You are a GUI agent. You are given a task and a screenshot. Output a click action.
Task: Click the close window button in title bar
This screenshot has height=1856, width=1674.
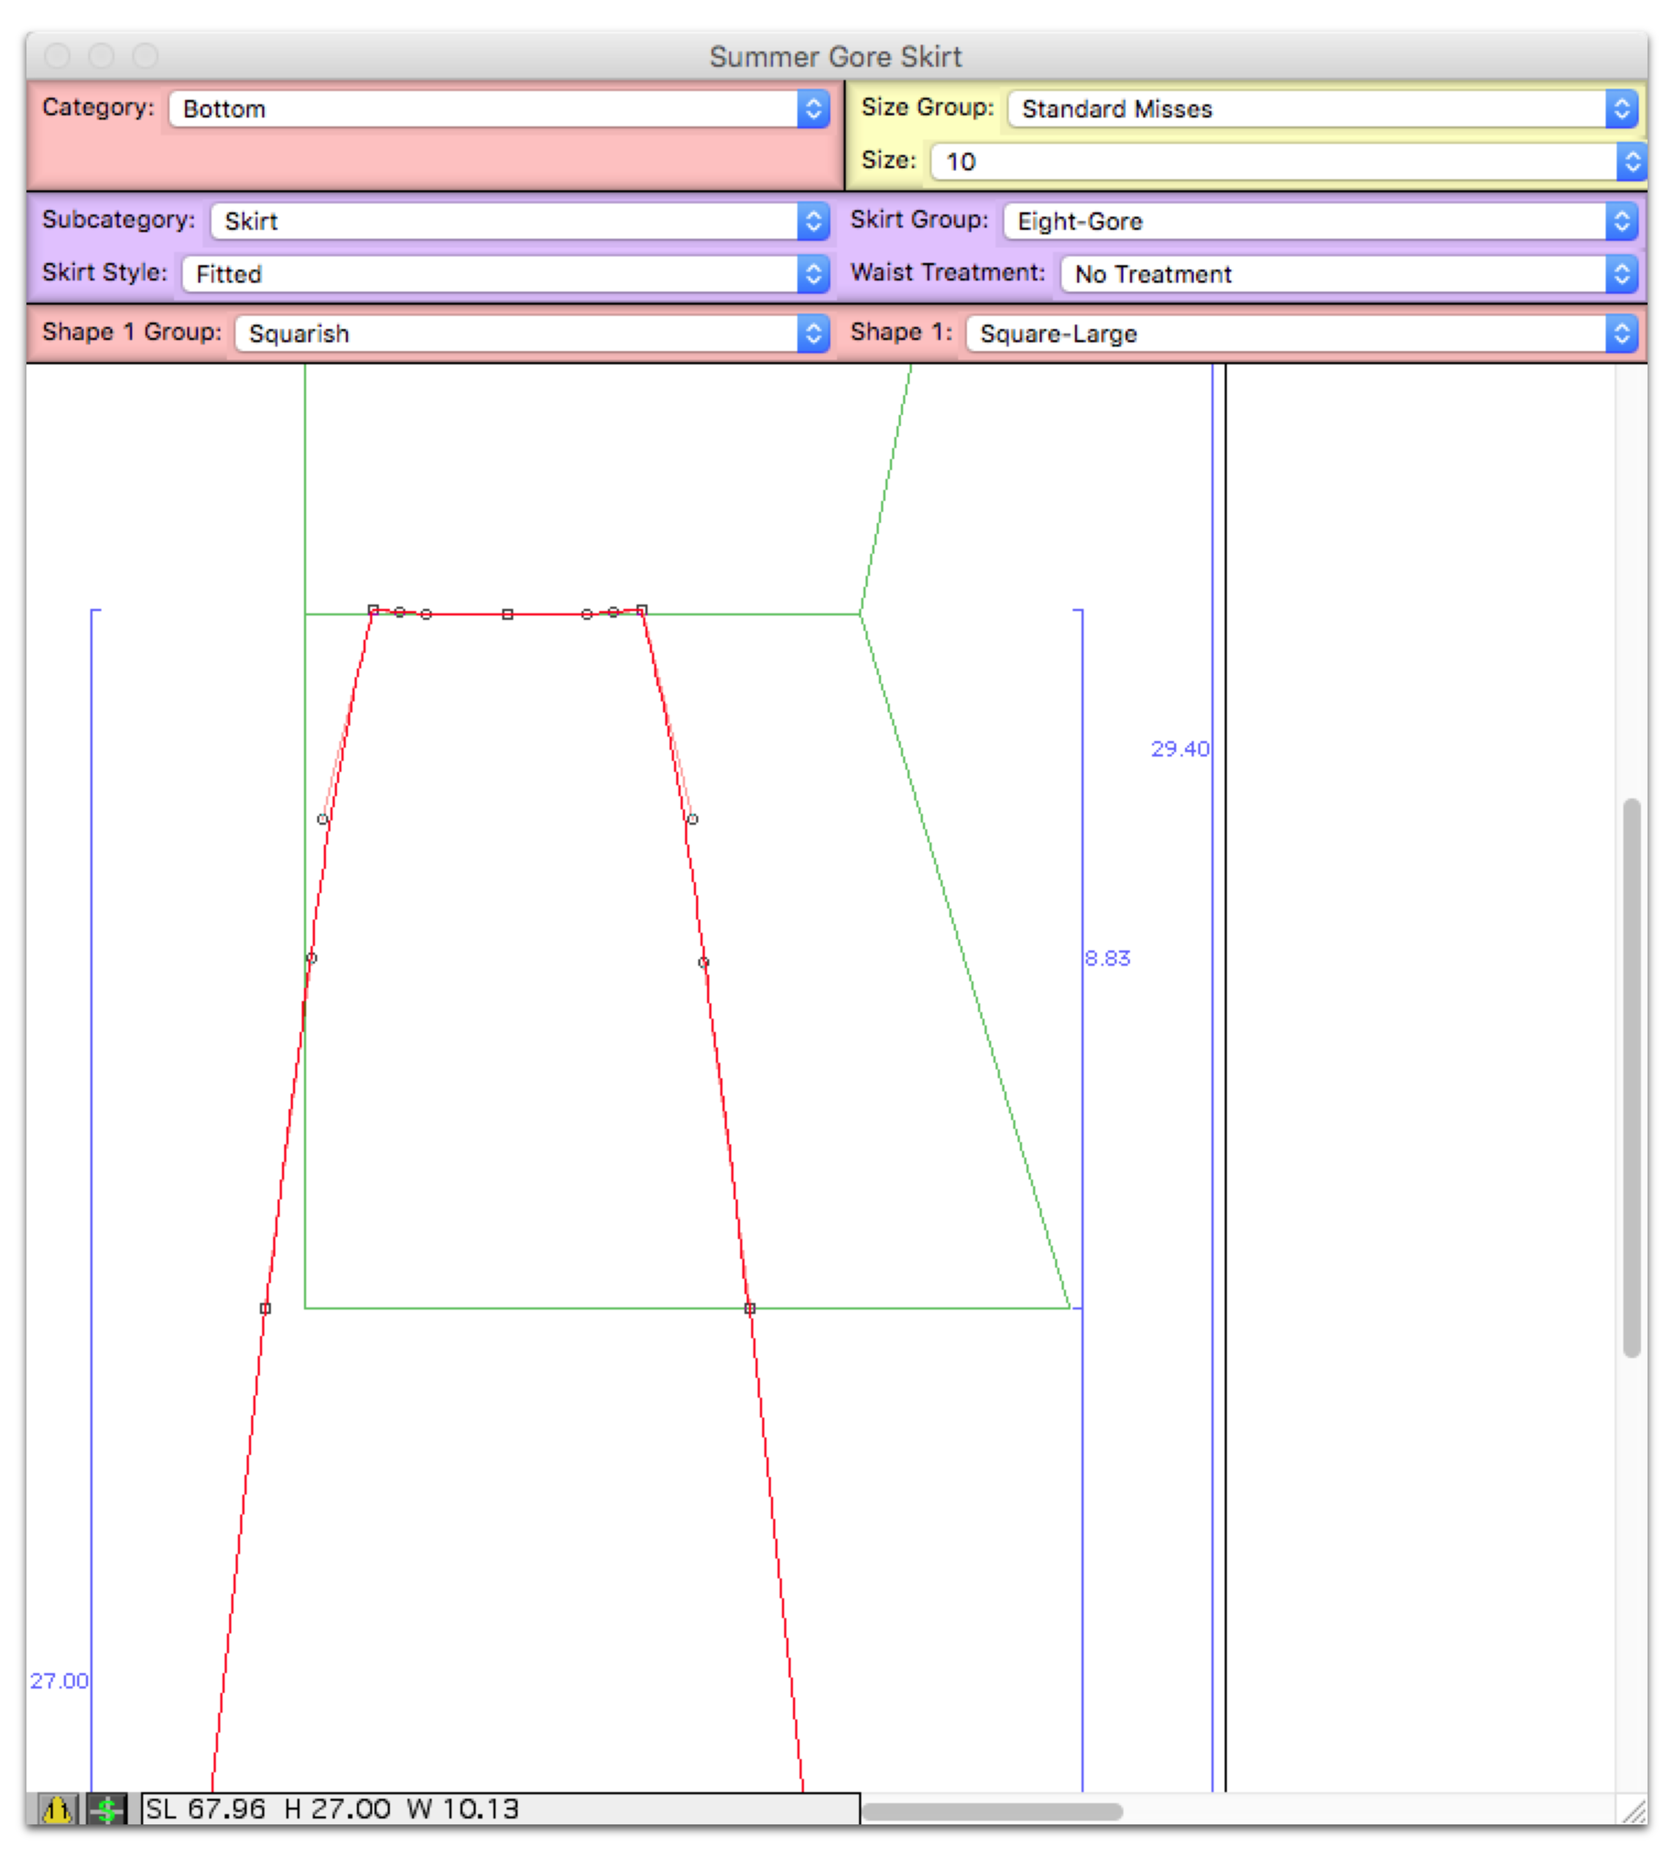click(x=57, y=56)
